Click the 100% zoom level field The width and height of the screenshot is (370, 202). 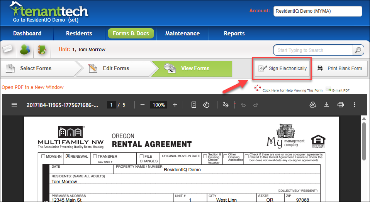click(159, 105)
